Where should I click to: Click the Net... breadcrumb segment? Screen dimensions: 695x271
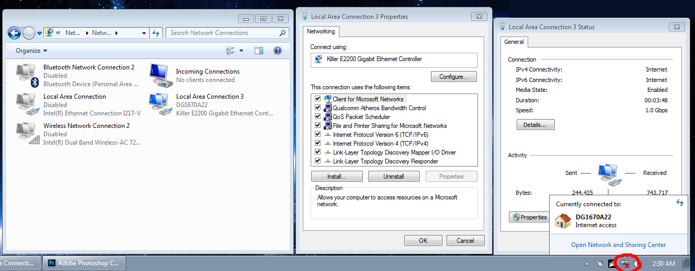tap(73, 33)
